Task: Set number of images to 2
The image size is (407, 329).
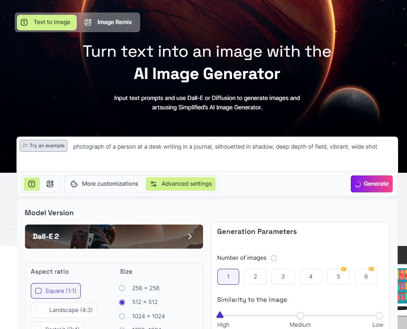Action: point(255,277)
